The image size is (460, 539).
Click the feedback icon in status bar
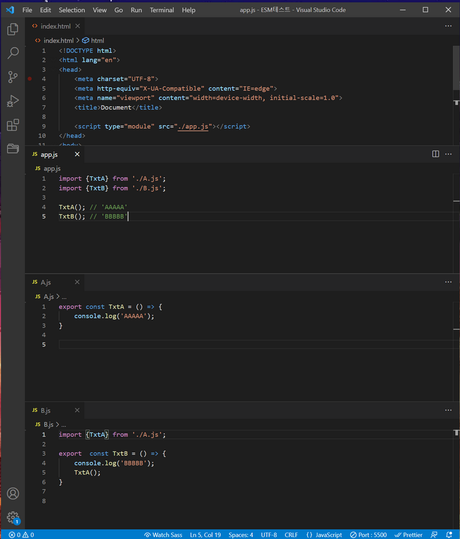tap(434, 535)
